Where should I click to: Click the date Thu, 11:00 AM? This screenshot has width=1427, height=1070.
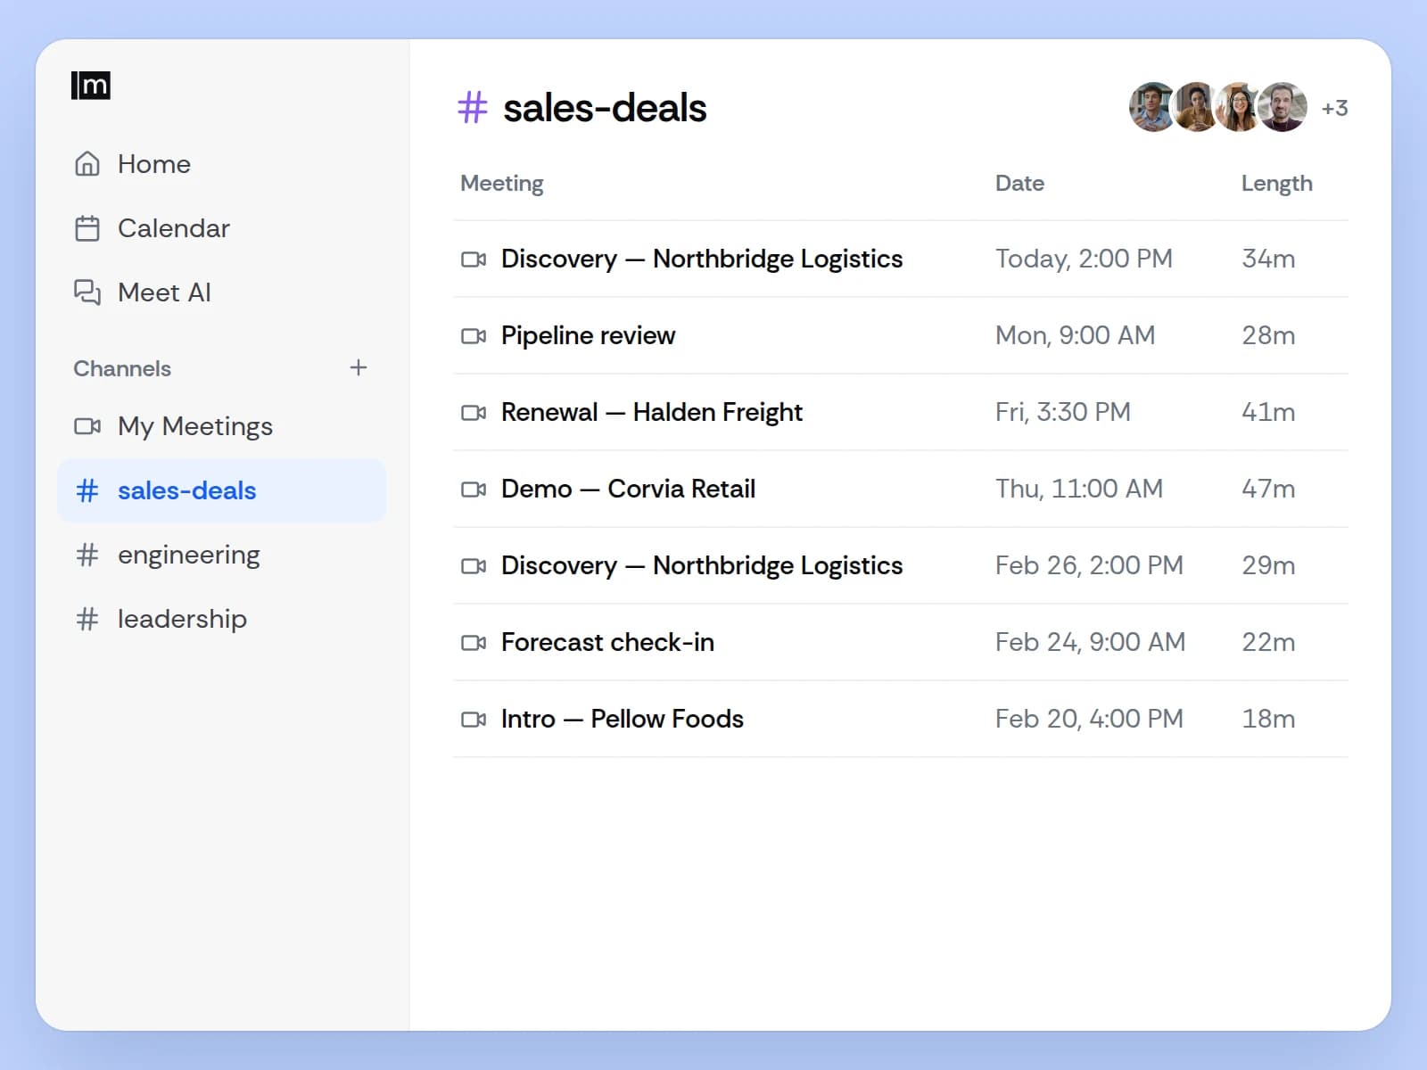1079,489
